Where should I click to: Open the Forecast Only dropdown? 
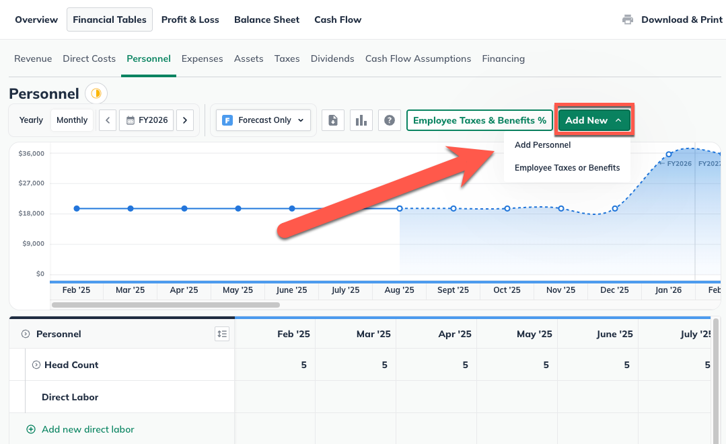coord(264,120)
